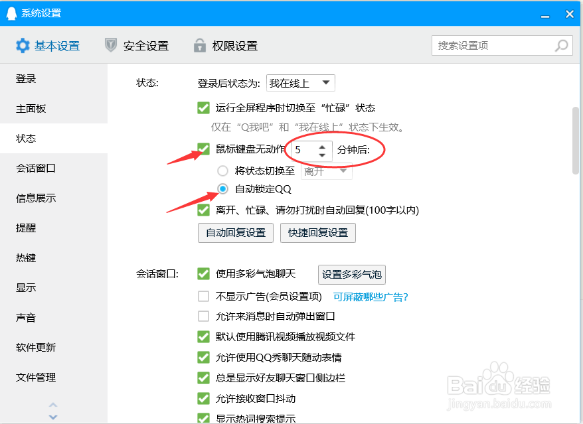This screenshot has width=583, height=424.
Task: Switch to the 安全设置 tab
Action: pos(137,46)
